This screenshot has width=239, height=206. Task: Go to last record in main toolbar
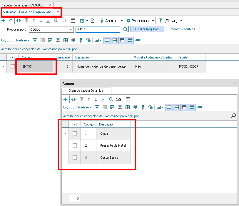coord(48,21)
